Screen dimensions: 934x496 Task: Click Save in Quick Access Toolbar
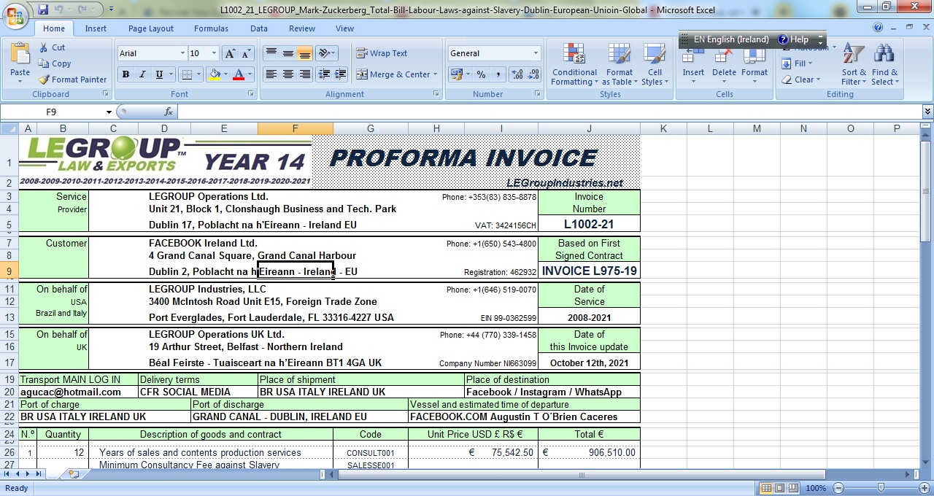coord(43,9)
